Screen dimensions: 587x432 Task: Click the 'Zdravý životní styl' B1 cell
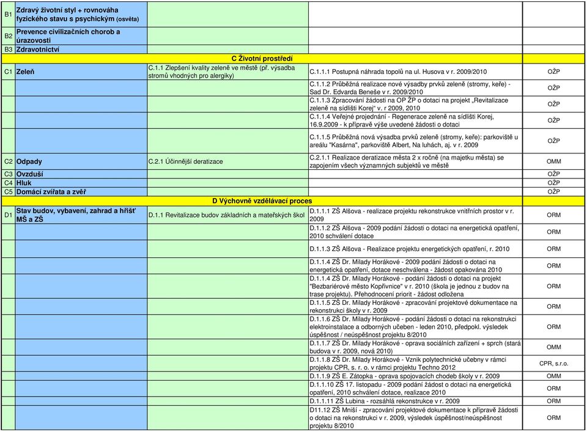pos(81,15)
